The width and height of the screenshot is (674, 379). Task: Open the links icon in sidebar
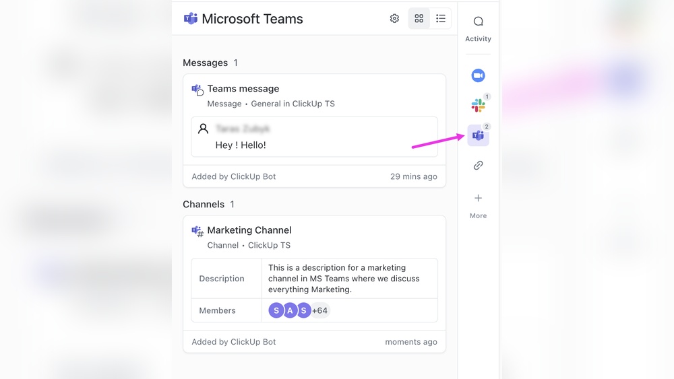tap(478, 165)
